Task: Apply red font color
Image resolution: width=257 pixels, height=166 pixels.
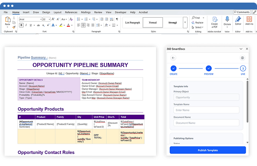Action: 69,25
